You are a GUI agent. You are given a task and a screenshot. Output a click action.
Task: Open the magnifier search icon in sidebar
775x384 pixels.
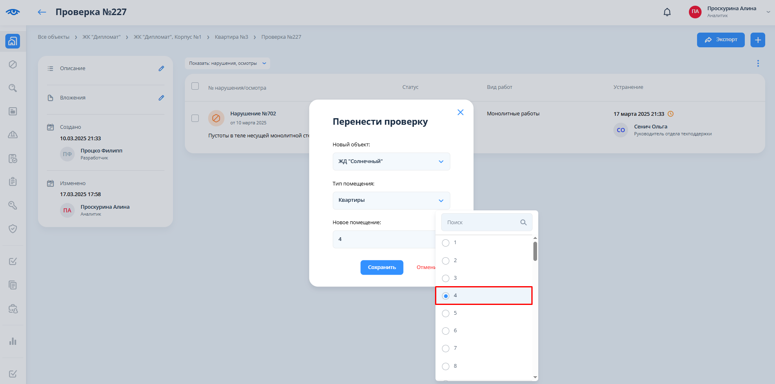13,88
